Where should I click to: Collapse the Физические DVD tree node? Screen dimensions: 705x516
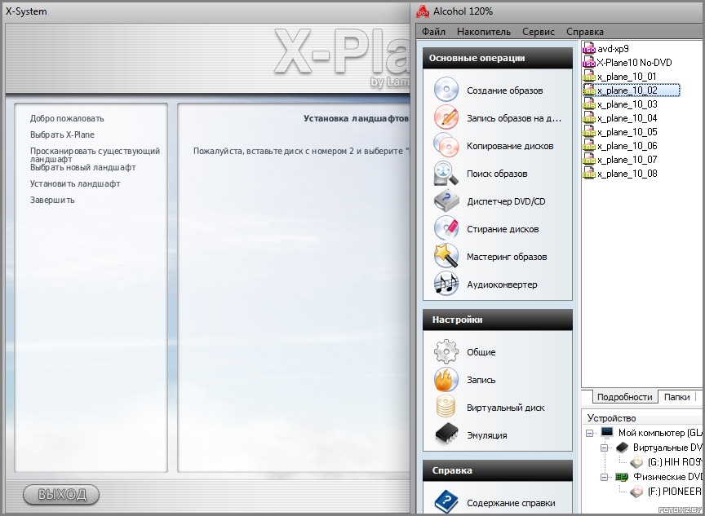point(605,477)
